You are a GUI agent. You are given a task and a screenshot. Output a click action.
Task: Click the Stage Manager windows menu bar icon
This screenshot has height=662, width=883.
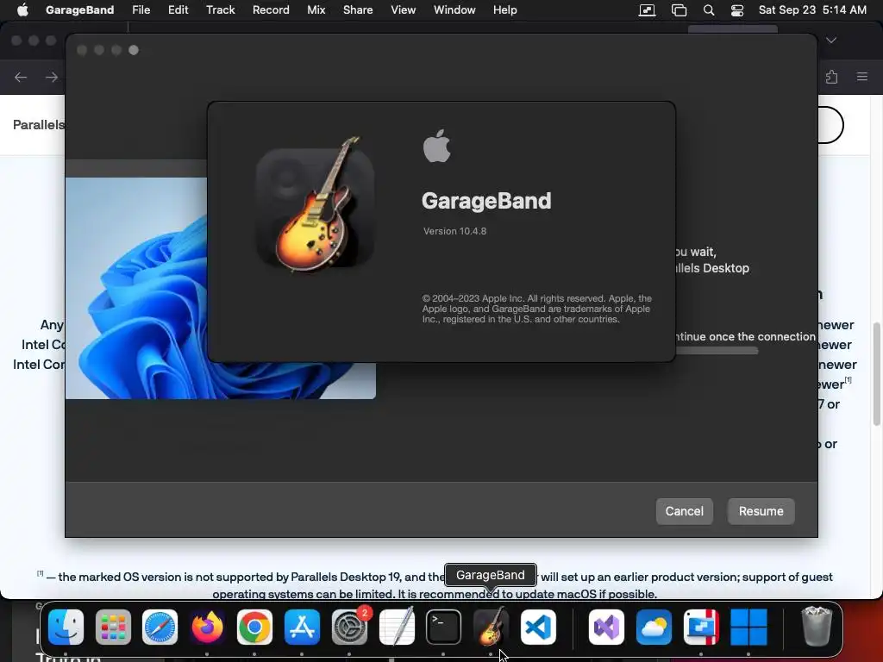coord(679,10)
